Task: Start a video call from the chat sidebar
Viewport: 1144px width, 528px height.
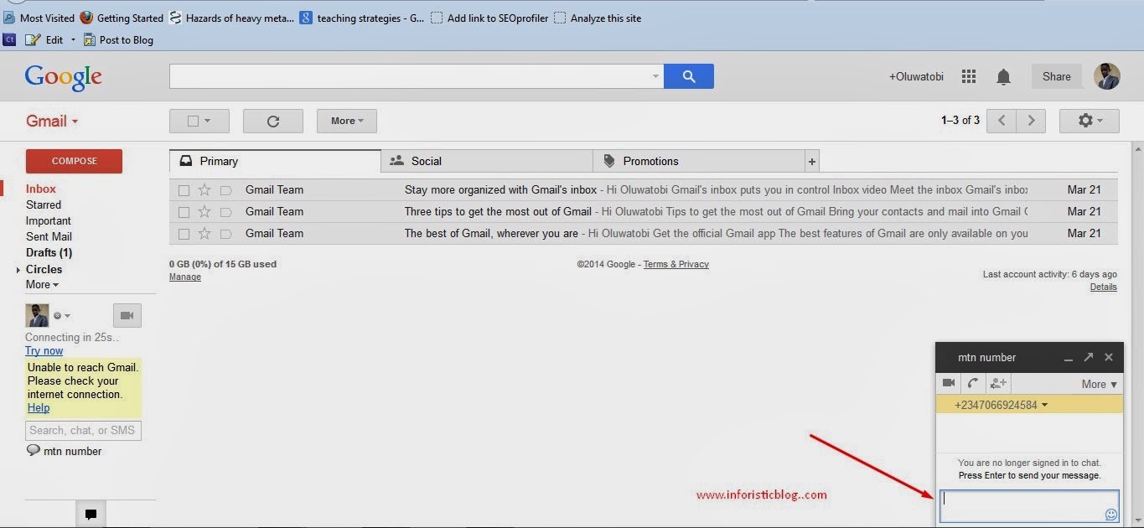Action: (x=127, y=315)
